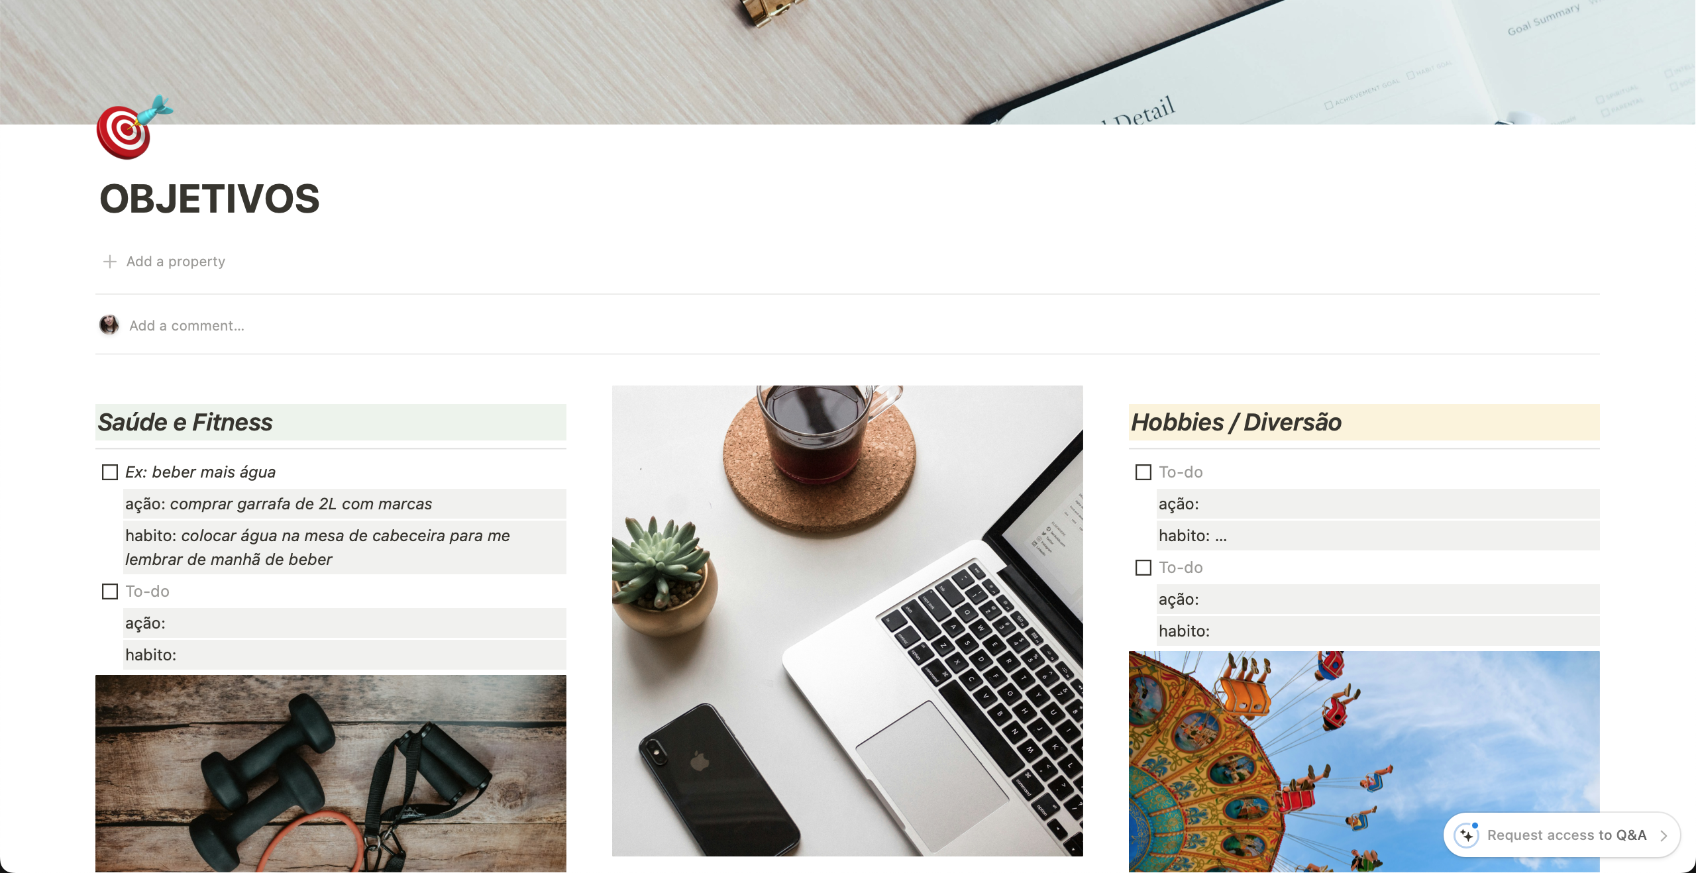Click the OBJETIVOS page title

click(209, 199)
